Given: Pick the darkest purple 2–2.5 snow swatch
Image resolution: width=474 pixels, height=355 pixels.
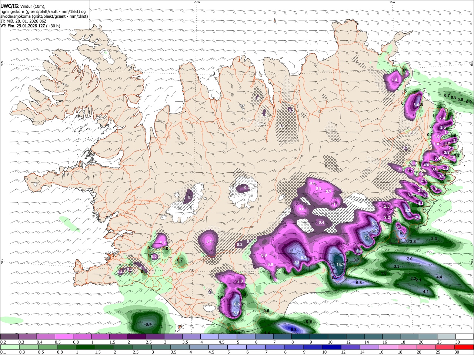Looking at the screenshot, I should [x=137, y=337].
